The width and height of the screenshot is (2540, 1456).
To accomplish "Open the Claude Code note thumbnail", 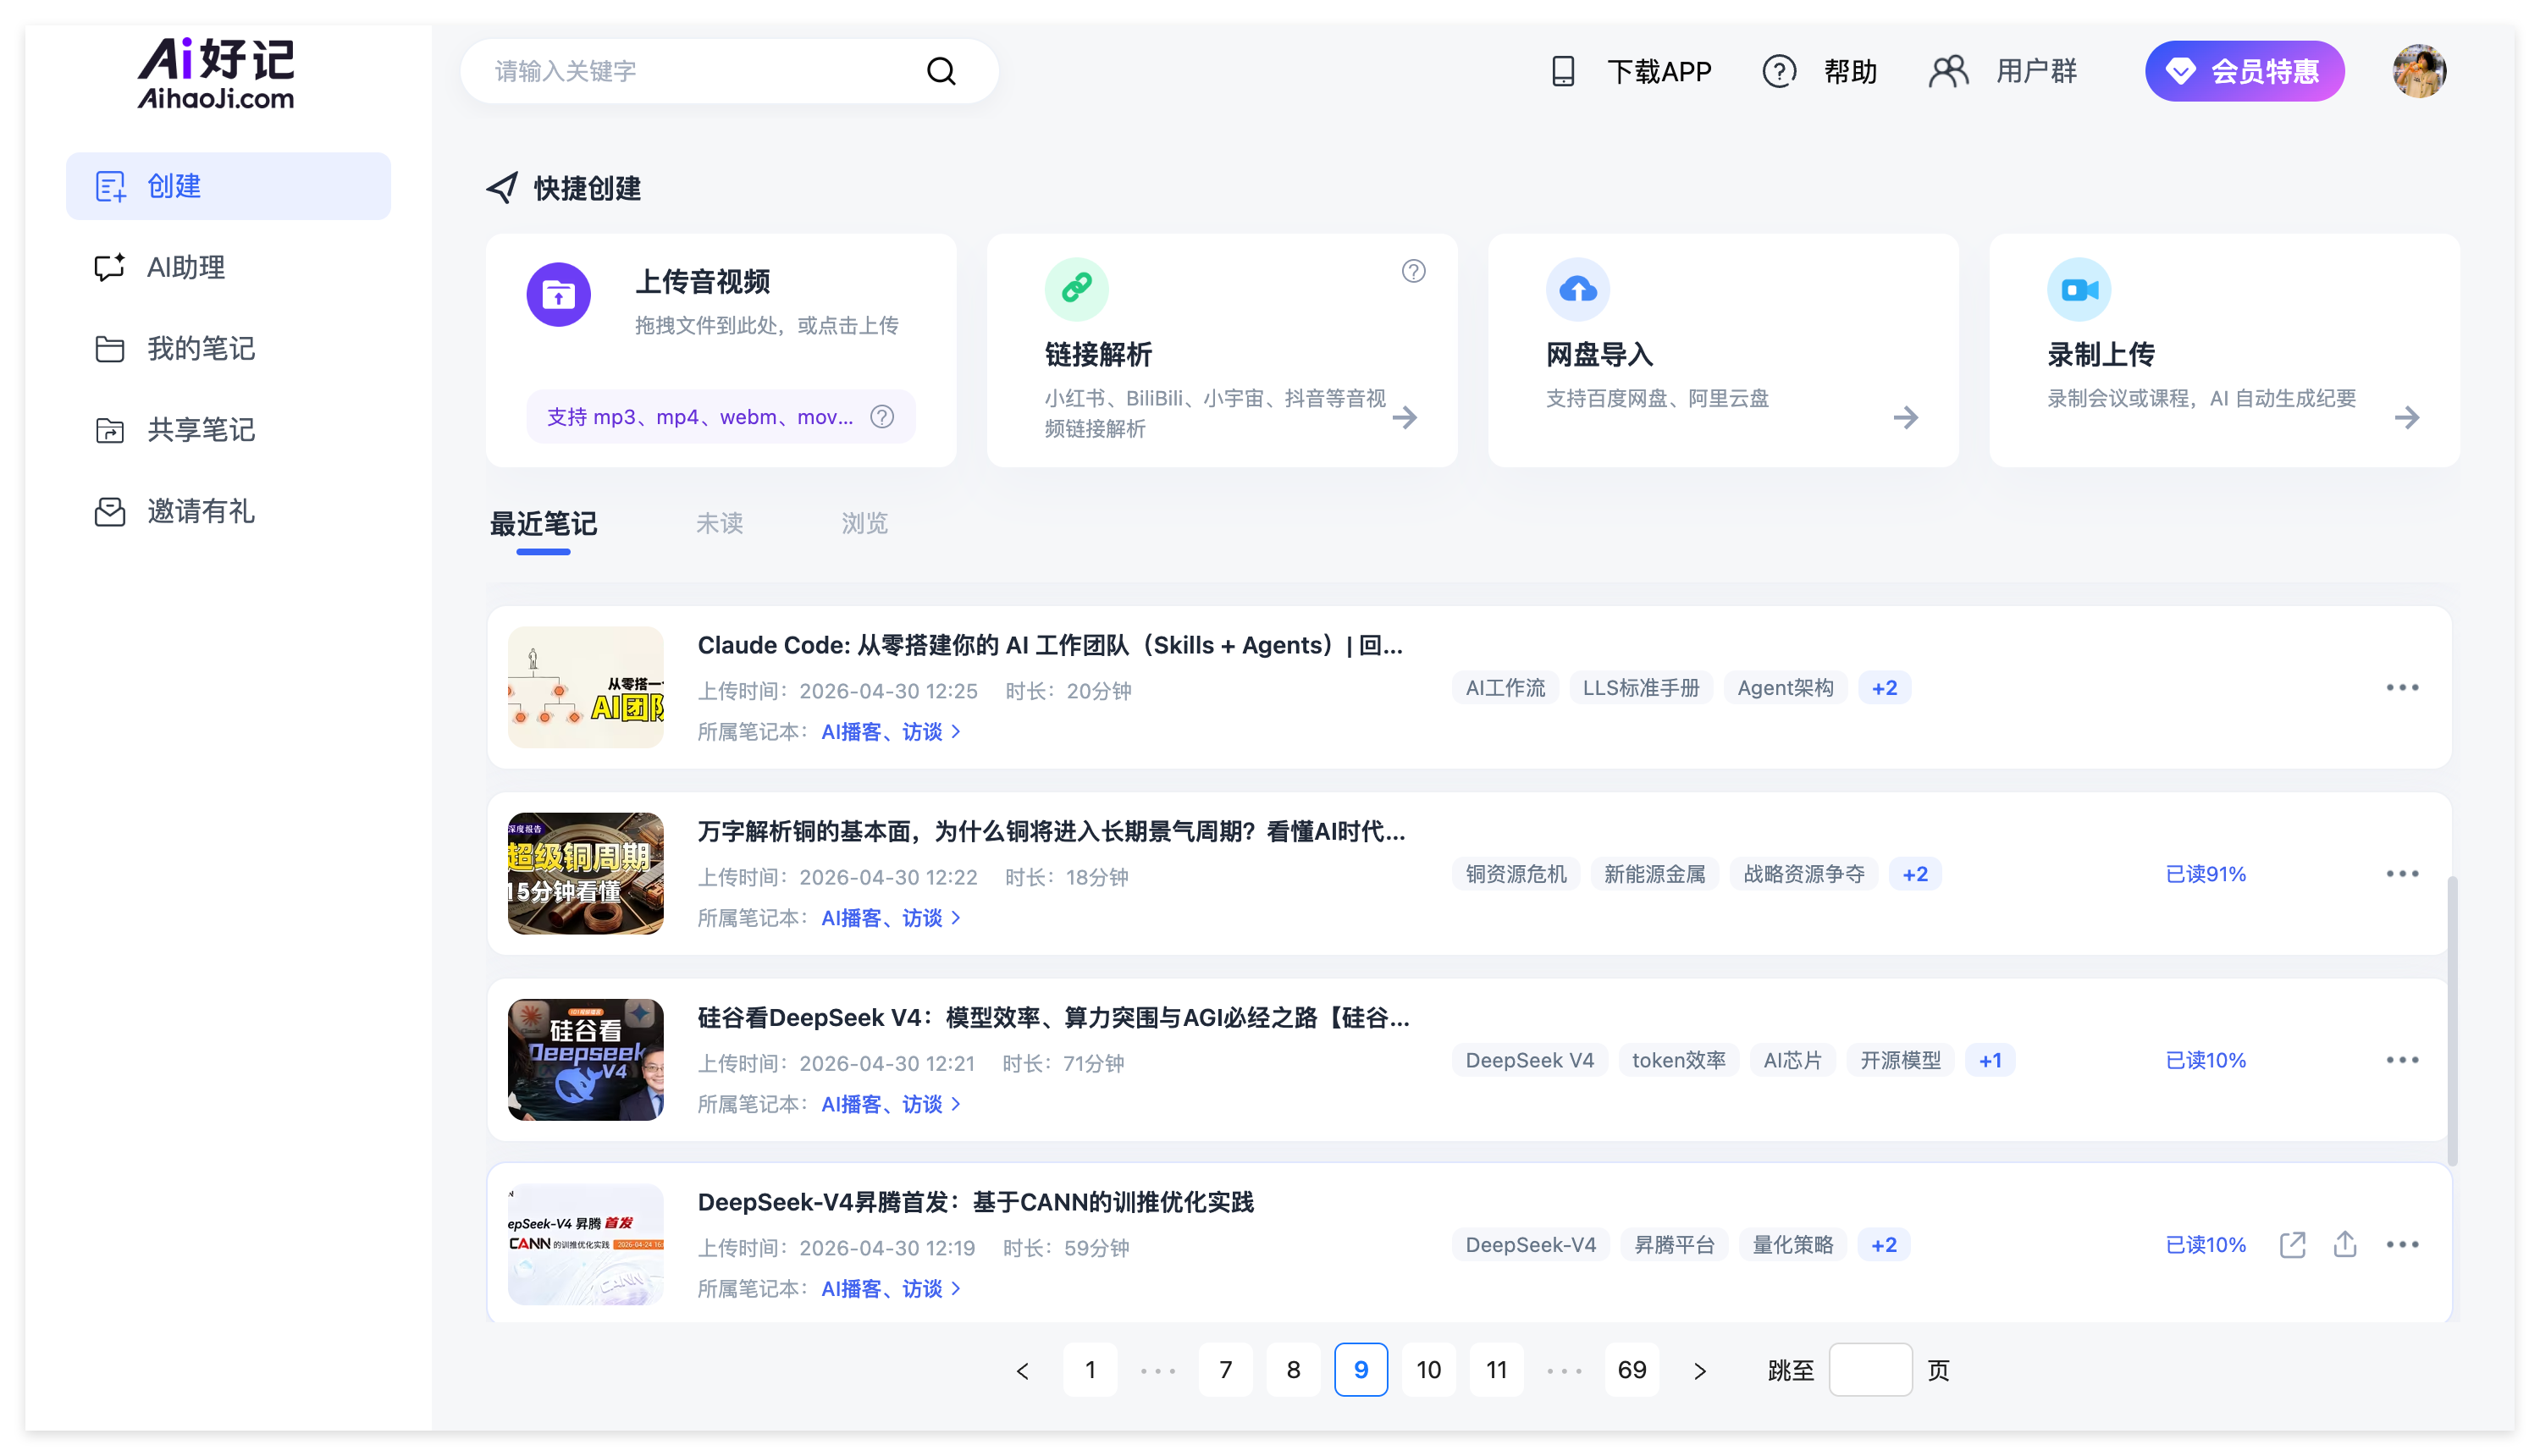I will 586,687.
